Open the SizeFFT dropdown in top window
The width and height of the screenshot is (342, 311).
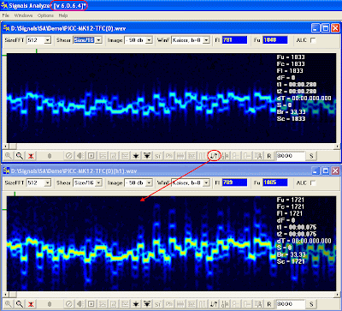[48, 40]
